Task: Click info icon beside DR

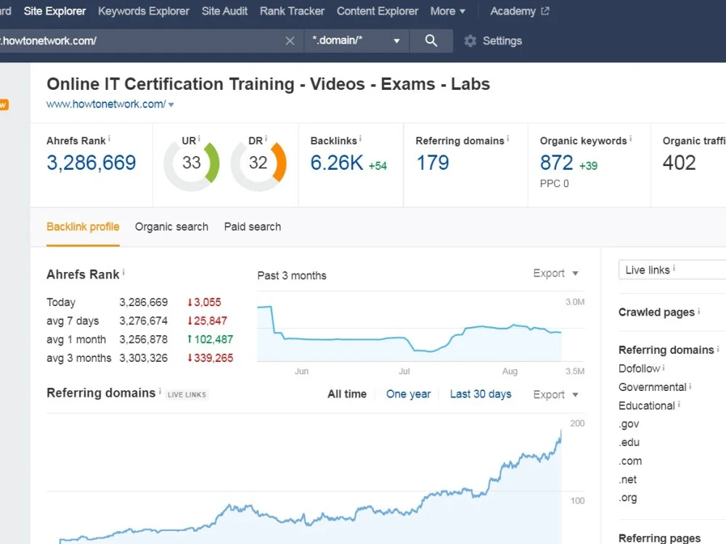Action: click(x=266, y=139)
